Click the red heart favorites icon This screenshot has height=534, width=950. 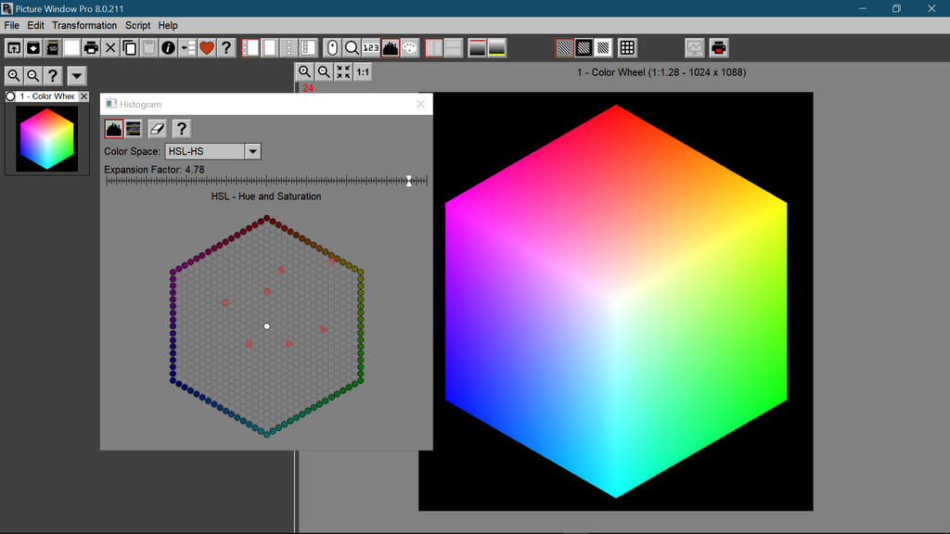tap(207, 48)
